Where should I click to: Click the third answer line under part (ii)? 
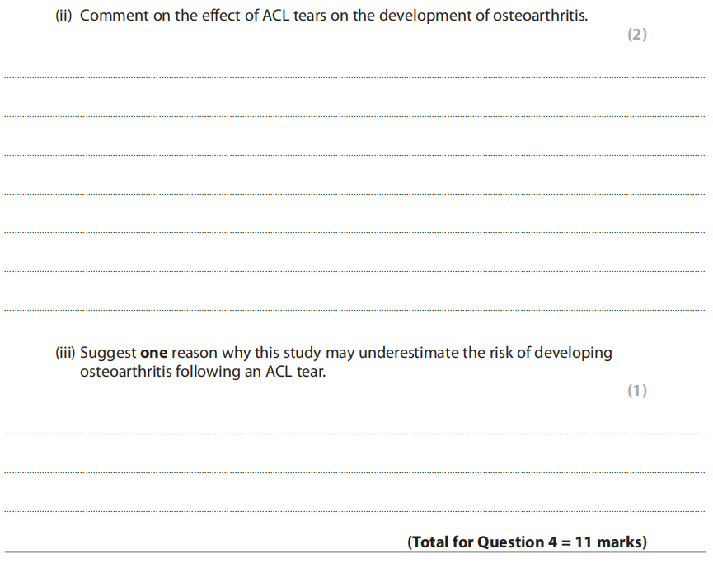[354, 155]
